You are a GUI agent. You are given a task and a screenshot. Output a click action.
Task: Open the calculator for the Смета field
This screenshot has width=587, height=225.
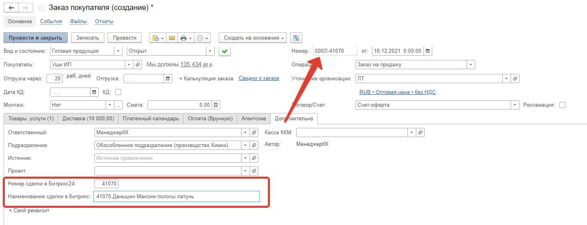pos(216,105)
